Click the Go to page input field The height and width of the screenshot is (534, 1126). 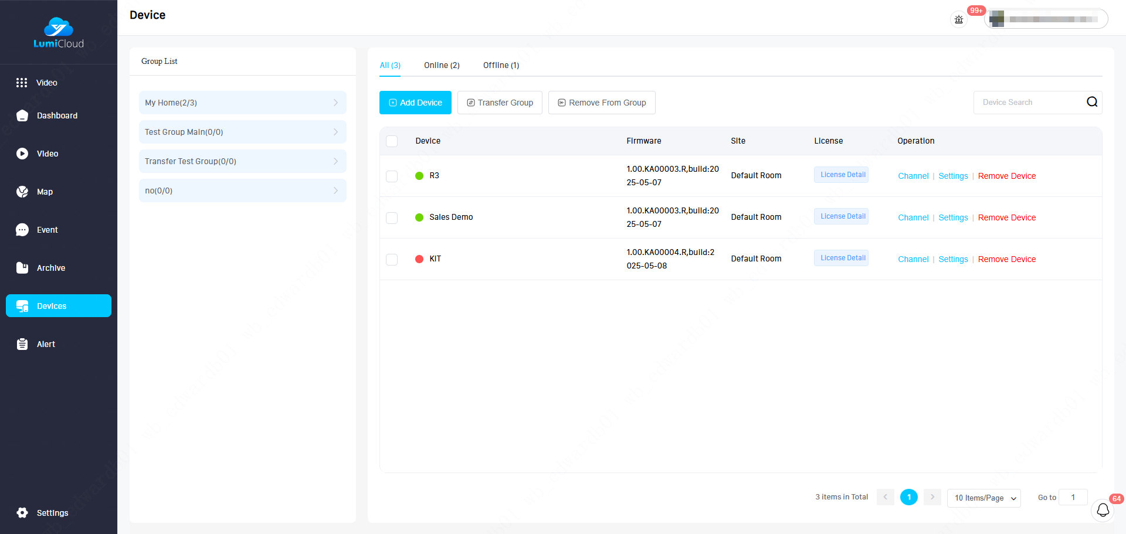click(x=1073, y=497)
